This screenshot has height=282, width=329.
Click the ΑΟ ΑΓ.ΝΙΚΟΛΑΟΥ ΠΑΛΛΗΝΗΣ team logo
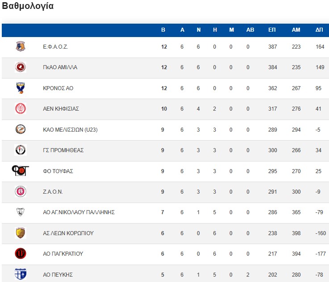pyautogui.click(x=21, y=212)
